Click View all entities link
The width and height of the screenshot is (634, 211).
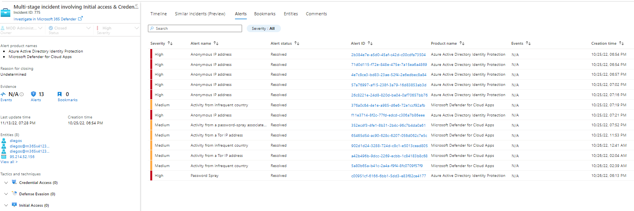tap(9, 162)
